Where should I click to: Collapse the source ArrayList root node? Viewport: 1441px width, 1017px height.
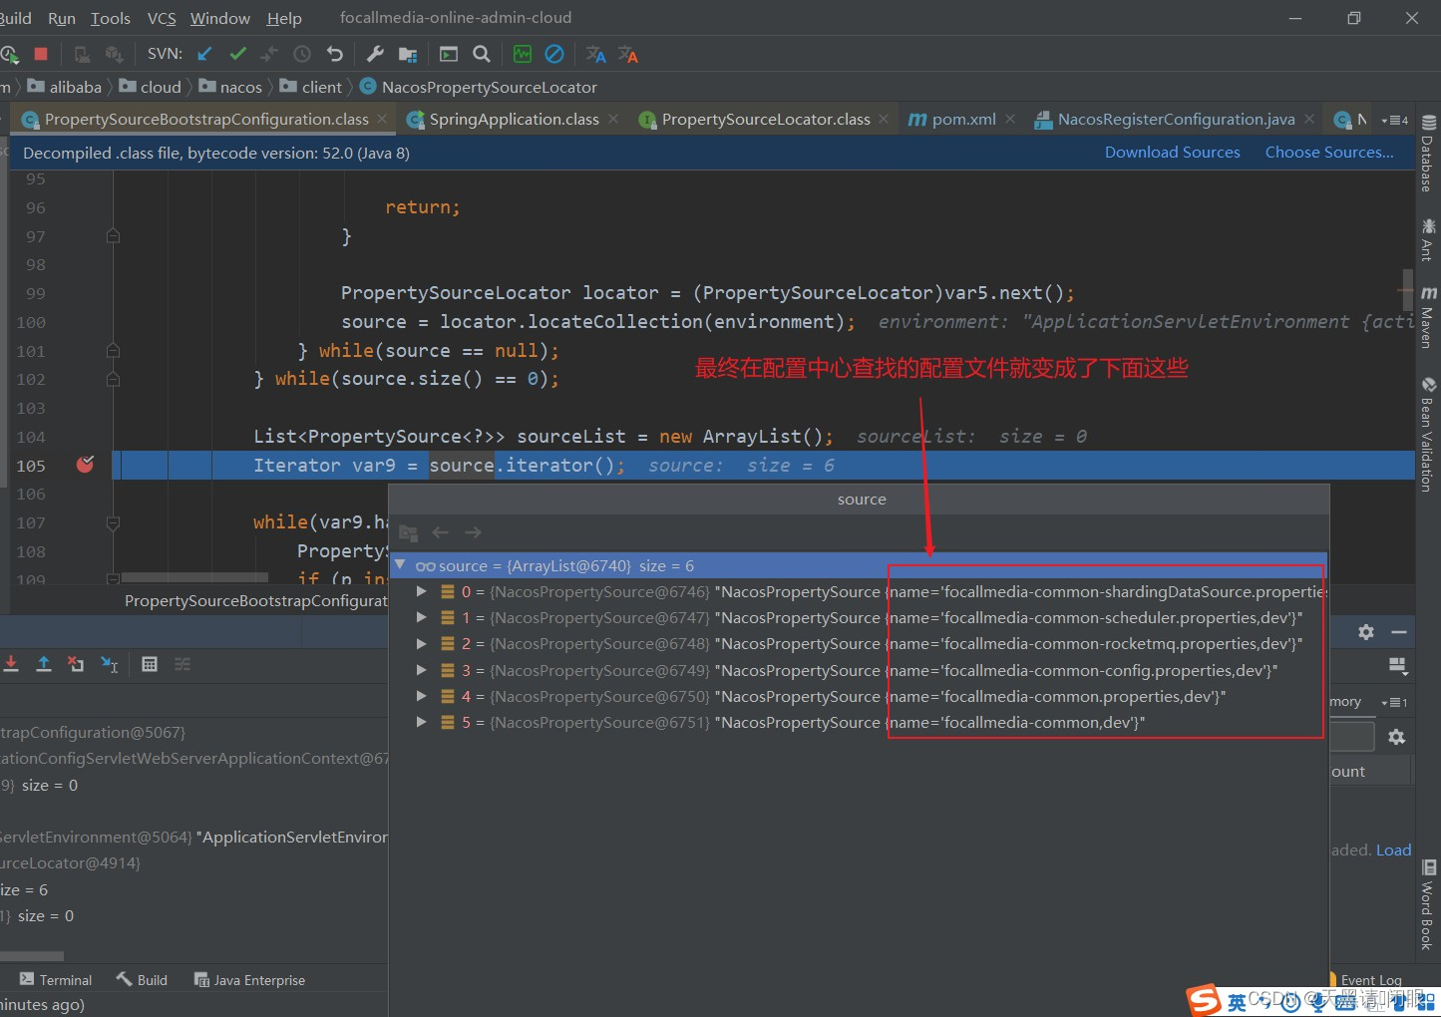pyautogui.click(x=400, y=565)
